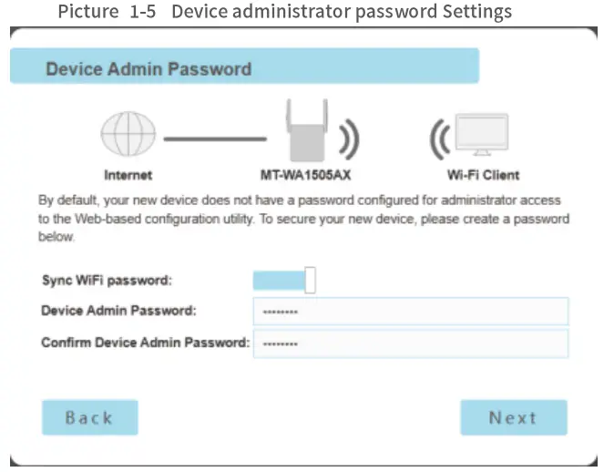
Task: Focus the Confirm Device Admin Password field
Action: pos(410,344)
